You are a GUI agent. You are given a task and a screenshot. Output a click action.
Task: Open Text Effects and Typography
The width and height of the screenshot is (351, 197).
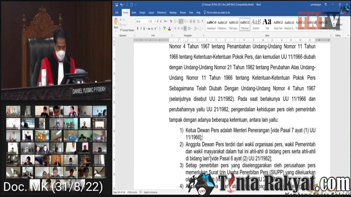coord(160,28)
